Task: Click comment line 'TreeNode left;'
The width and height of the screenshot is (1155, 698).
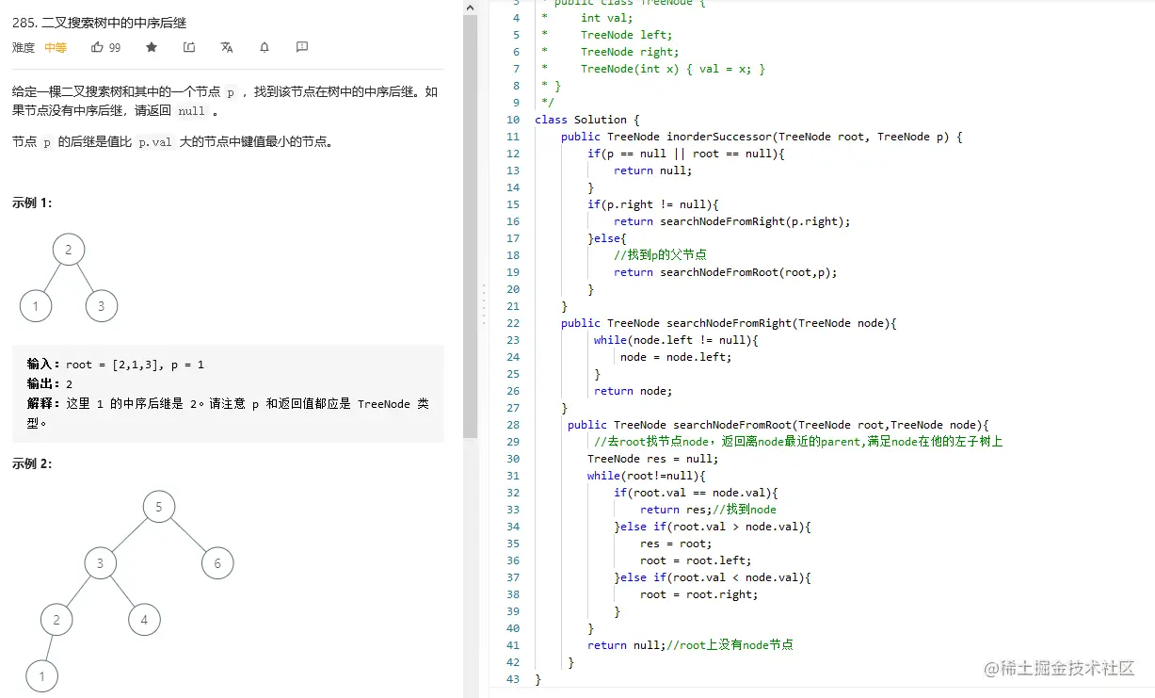Action: click(x=626, y=35)
